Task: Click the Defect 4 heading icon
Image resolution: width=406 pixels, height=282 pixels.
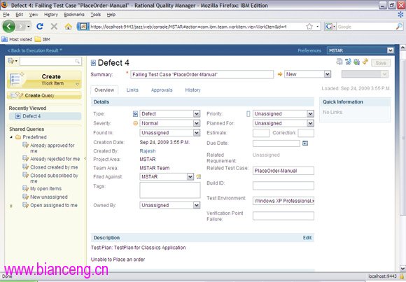Action: point(93,63)
